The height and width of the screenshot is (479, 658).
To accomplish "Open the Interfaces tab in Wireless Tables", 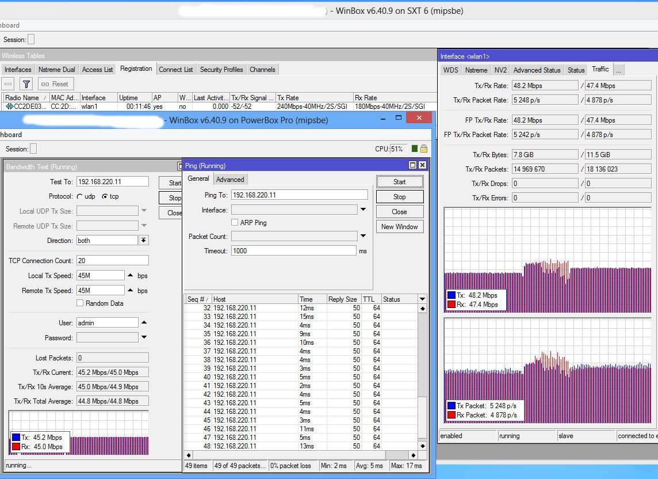I will coord(18,69).
